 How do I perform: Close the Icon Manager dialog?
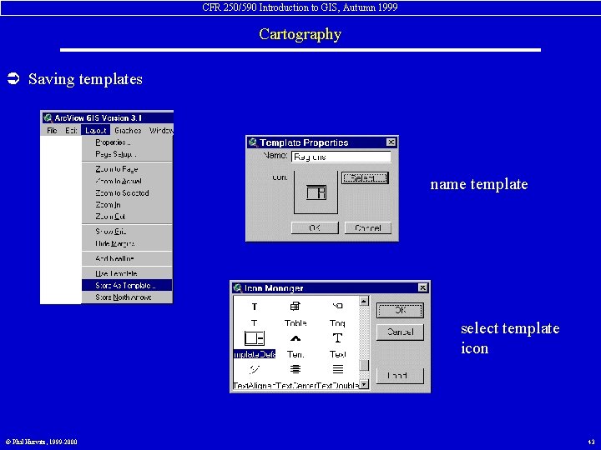pyautogui.click(x=422, y=287)
